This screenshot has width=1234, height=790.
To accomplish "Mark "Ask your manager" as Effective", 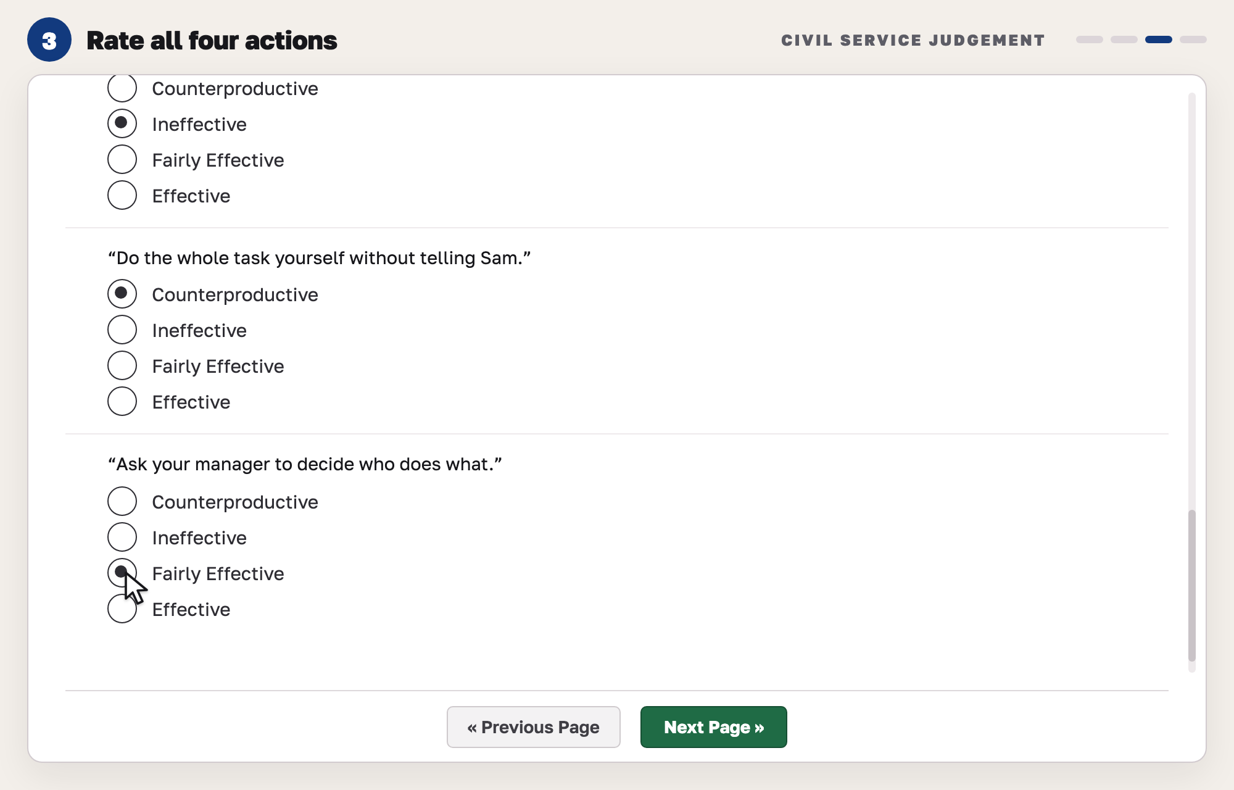I will [122, 609].
